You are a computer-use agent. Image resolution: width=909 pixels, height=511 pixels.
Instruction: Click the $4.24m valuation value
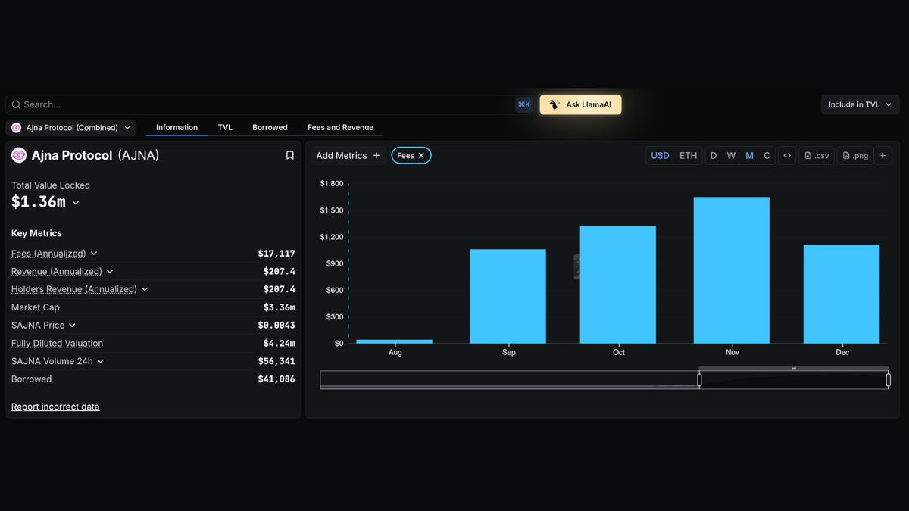[x=279, y=343]
